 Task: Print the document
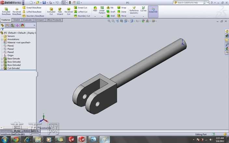[50, 3]
